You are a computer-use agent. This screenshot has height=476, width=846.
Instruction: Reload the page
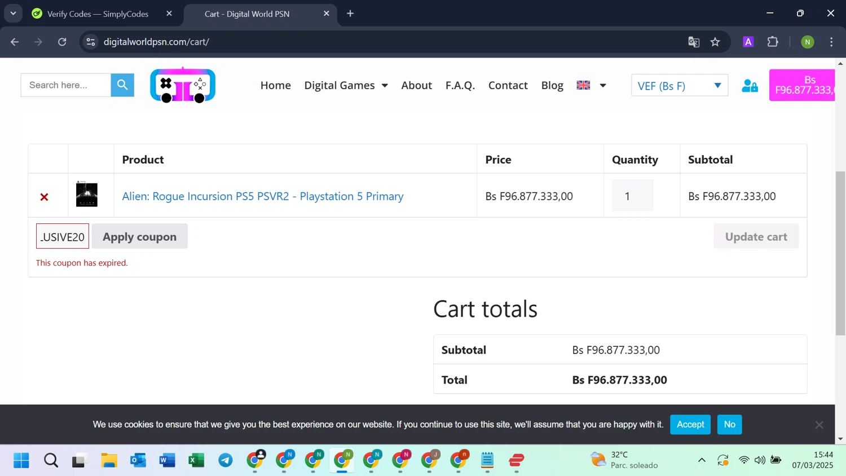pos(62,42)
